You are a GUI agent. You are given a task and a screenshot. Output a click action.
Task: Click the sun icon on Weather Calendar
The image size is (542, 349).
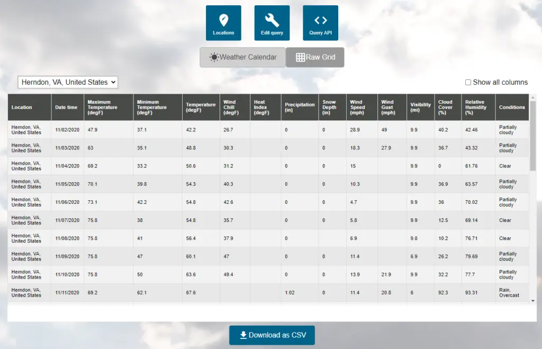click(214, 57)
